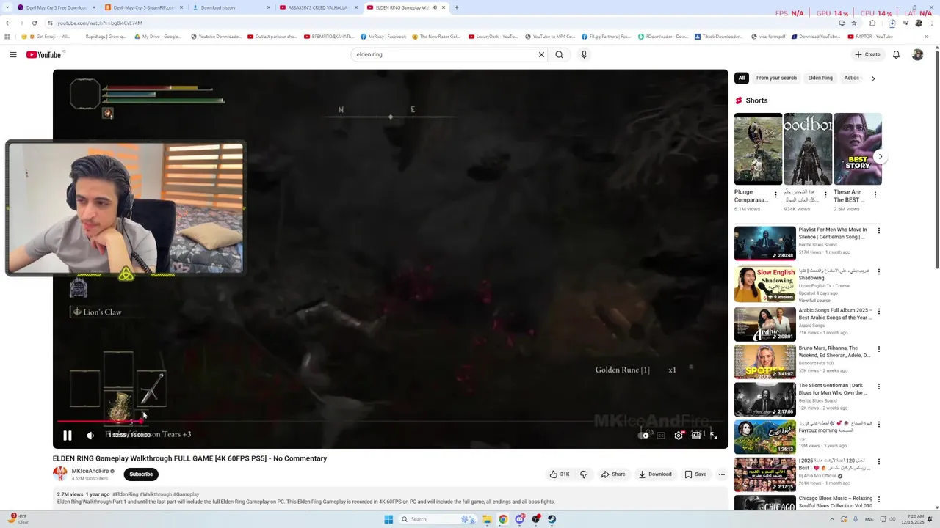Screen dimensions: 940x528
Task: Switch the player to theater mode
Action: pyautogui.click(x=695, y=436)
